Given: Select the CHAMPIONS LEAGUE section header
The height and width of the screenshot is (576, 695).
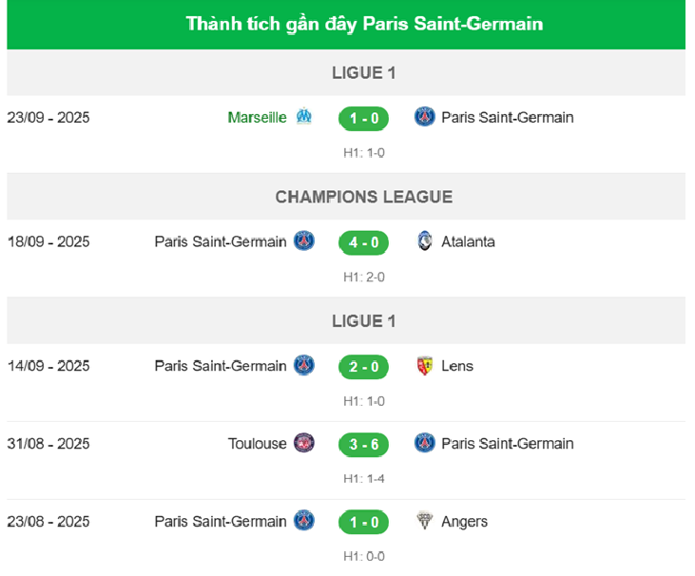Looking at the screenshot, I should 364,197.
